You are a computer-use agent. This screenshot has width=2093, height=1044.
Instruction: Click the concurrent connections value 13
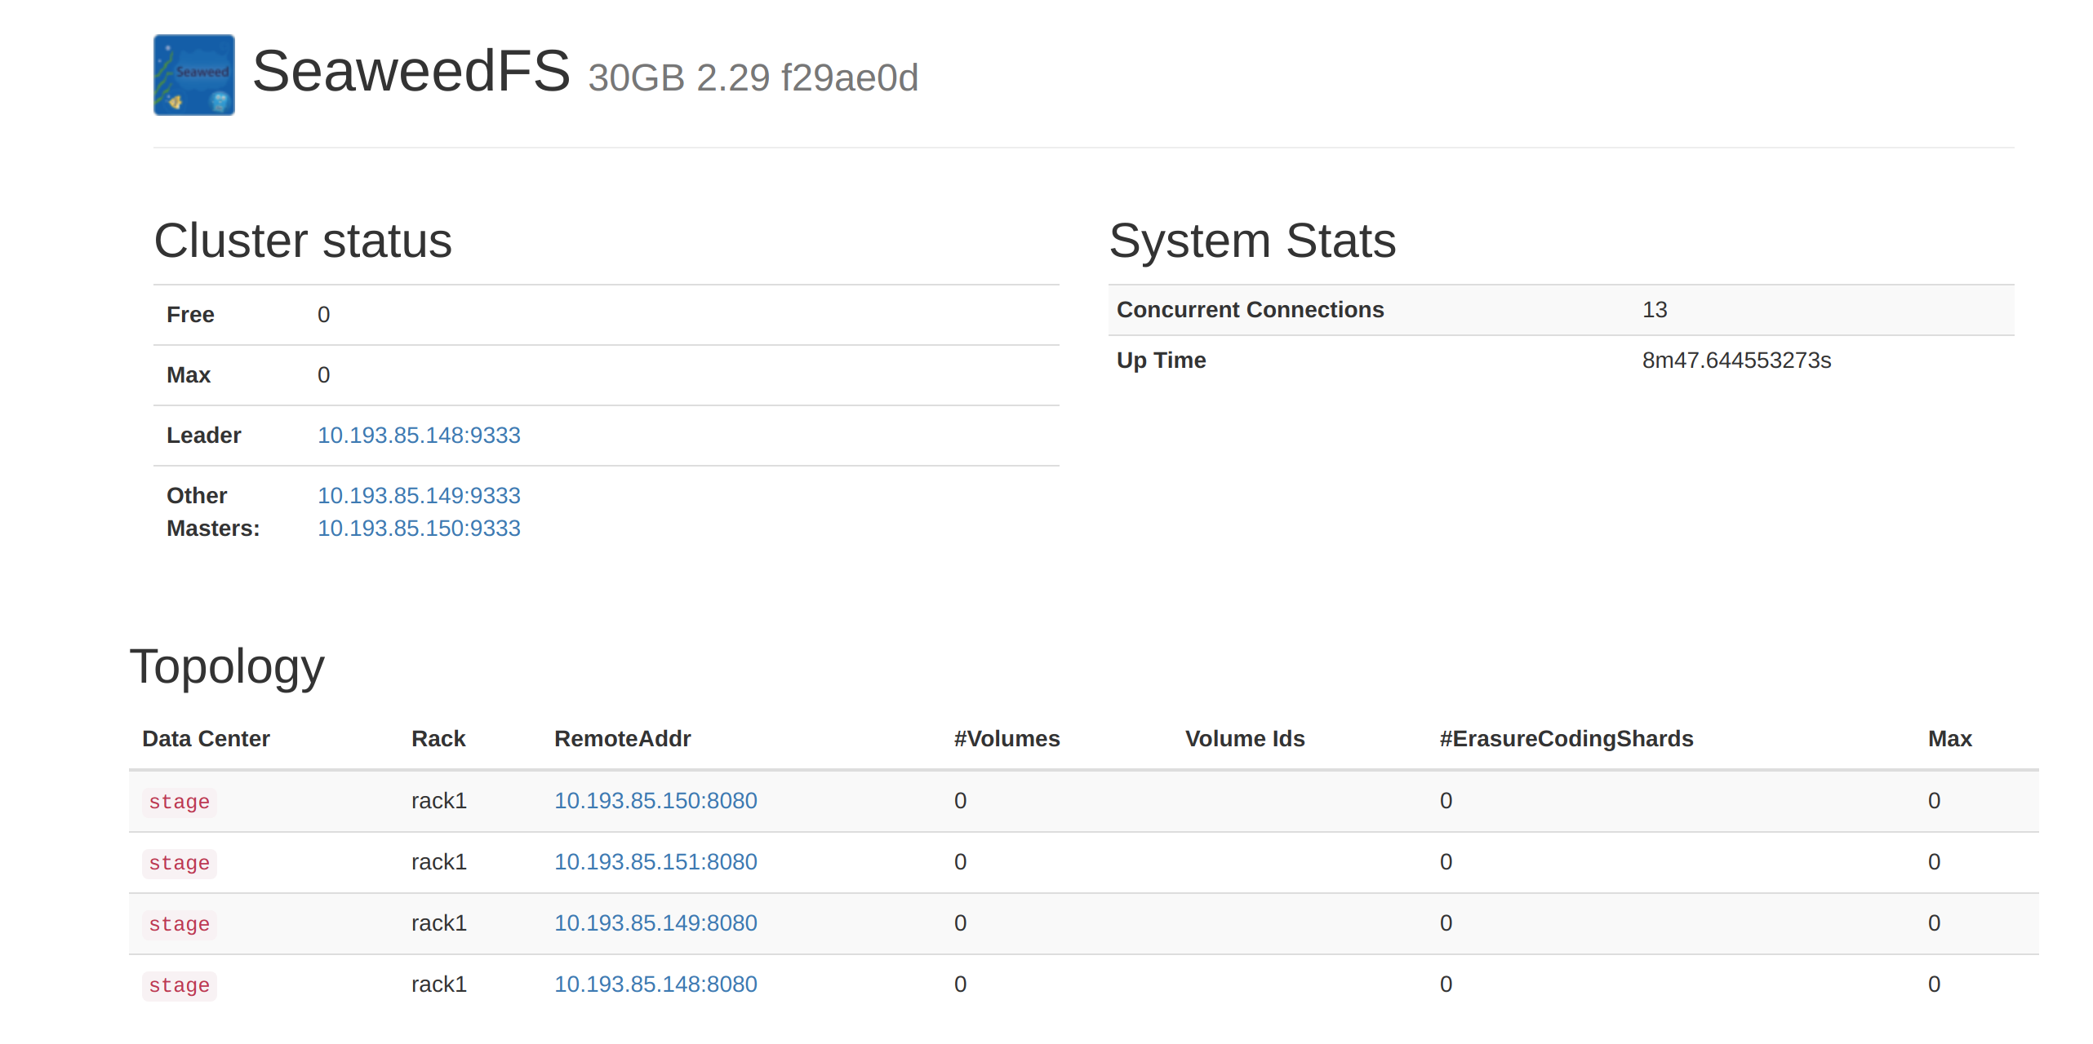[x=1655, y=310]
